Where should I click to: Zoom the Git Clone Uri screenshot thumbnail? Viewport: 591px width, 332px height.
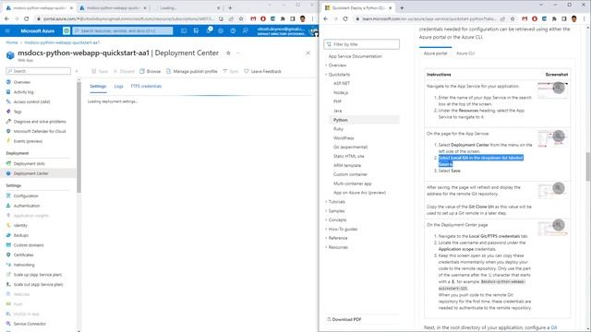558,188
